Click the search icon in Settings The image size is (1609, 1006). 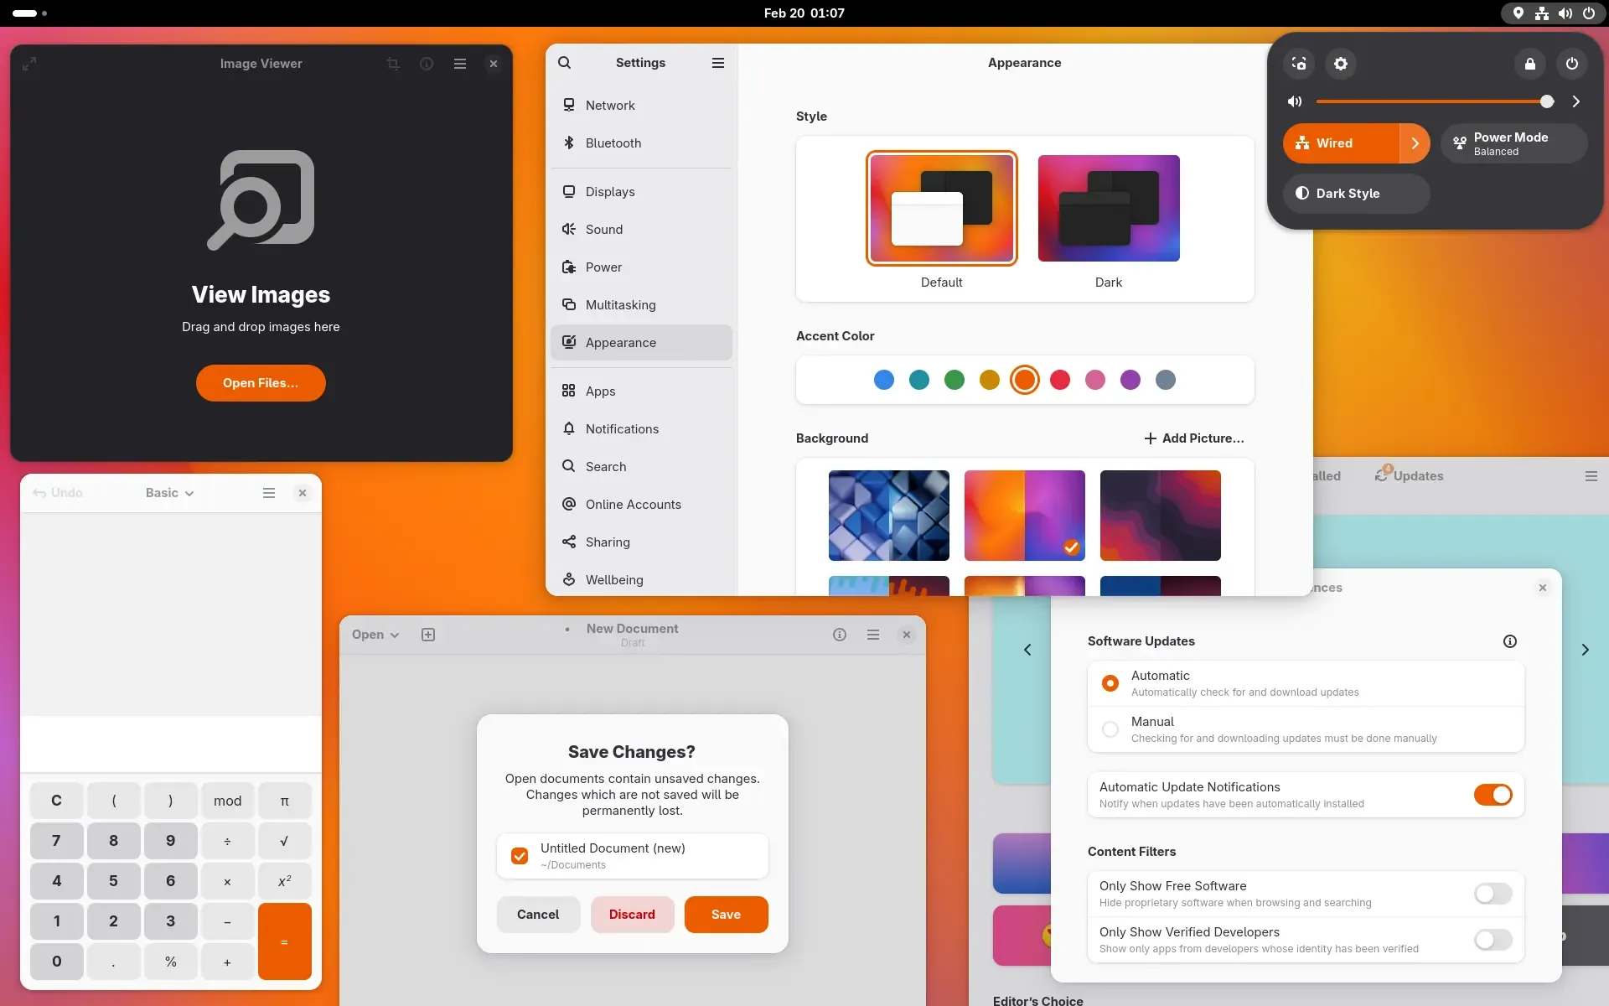click(566, 62)
